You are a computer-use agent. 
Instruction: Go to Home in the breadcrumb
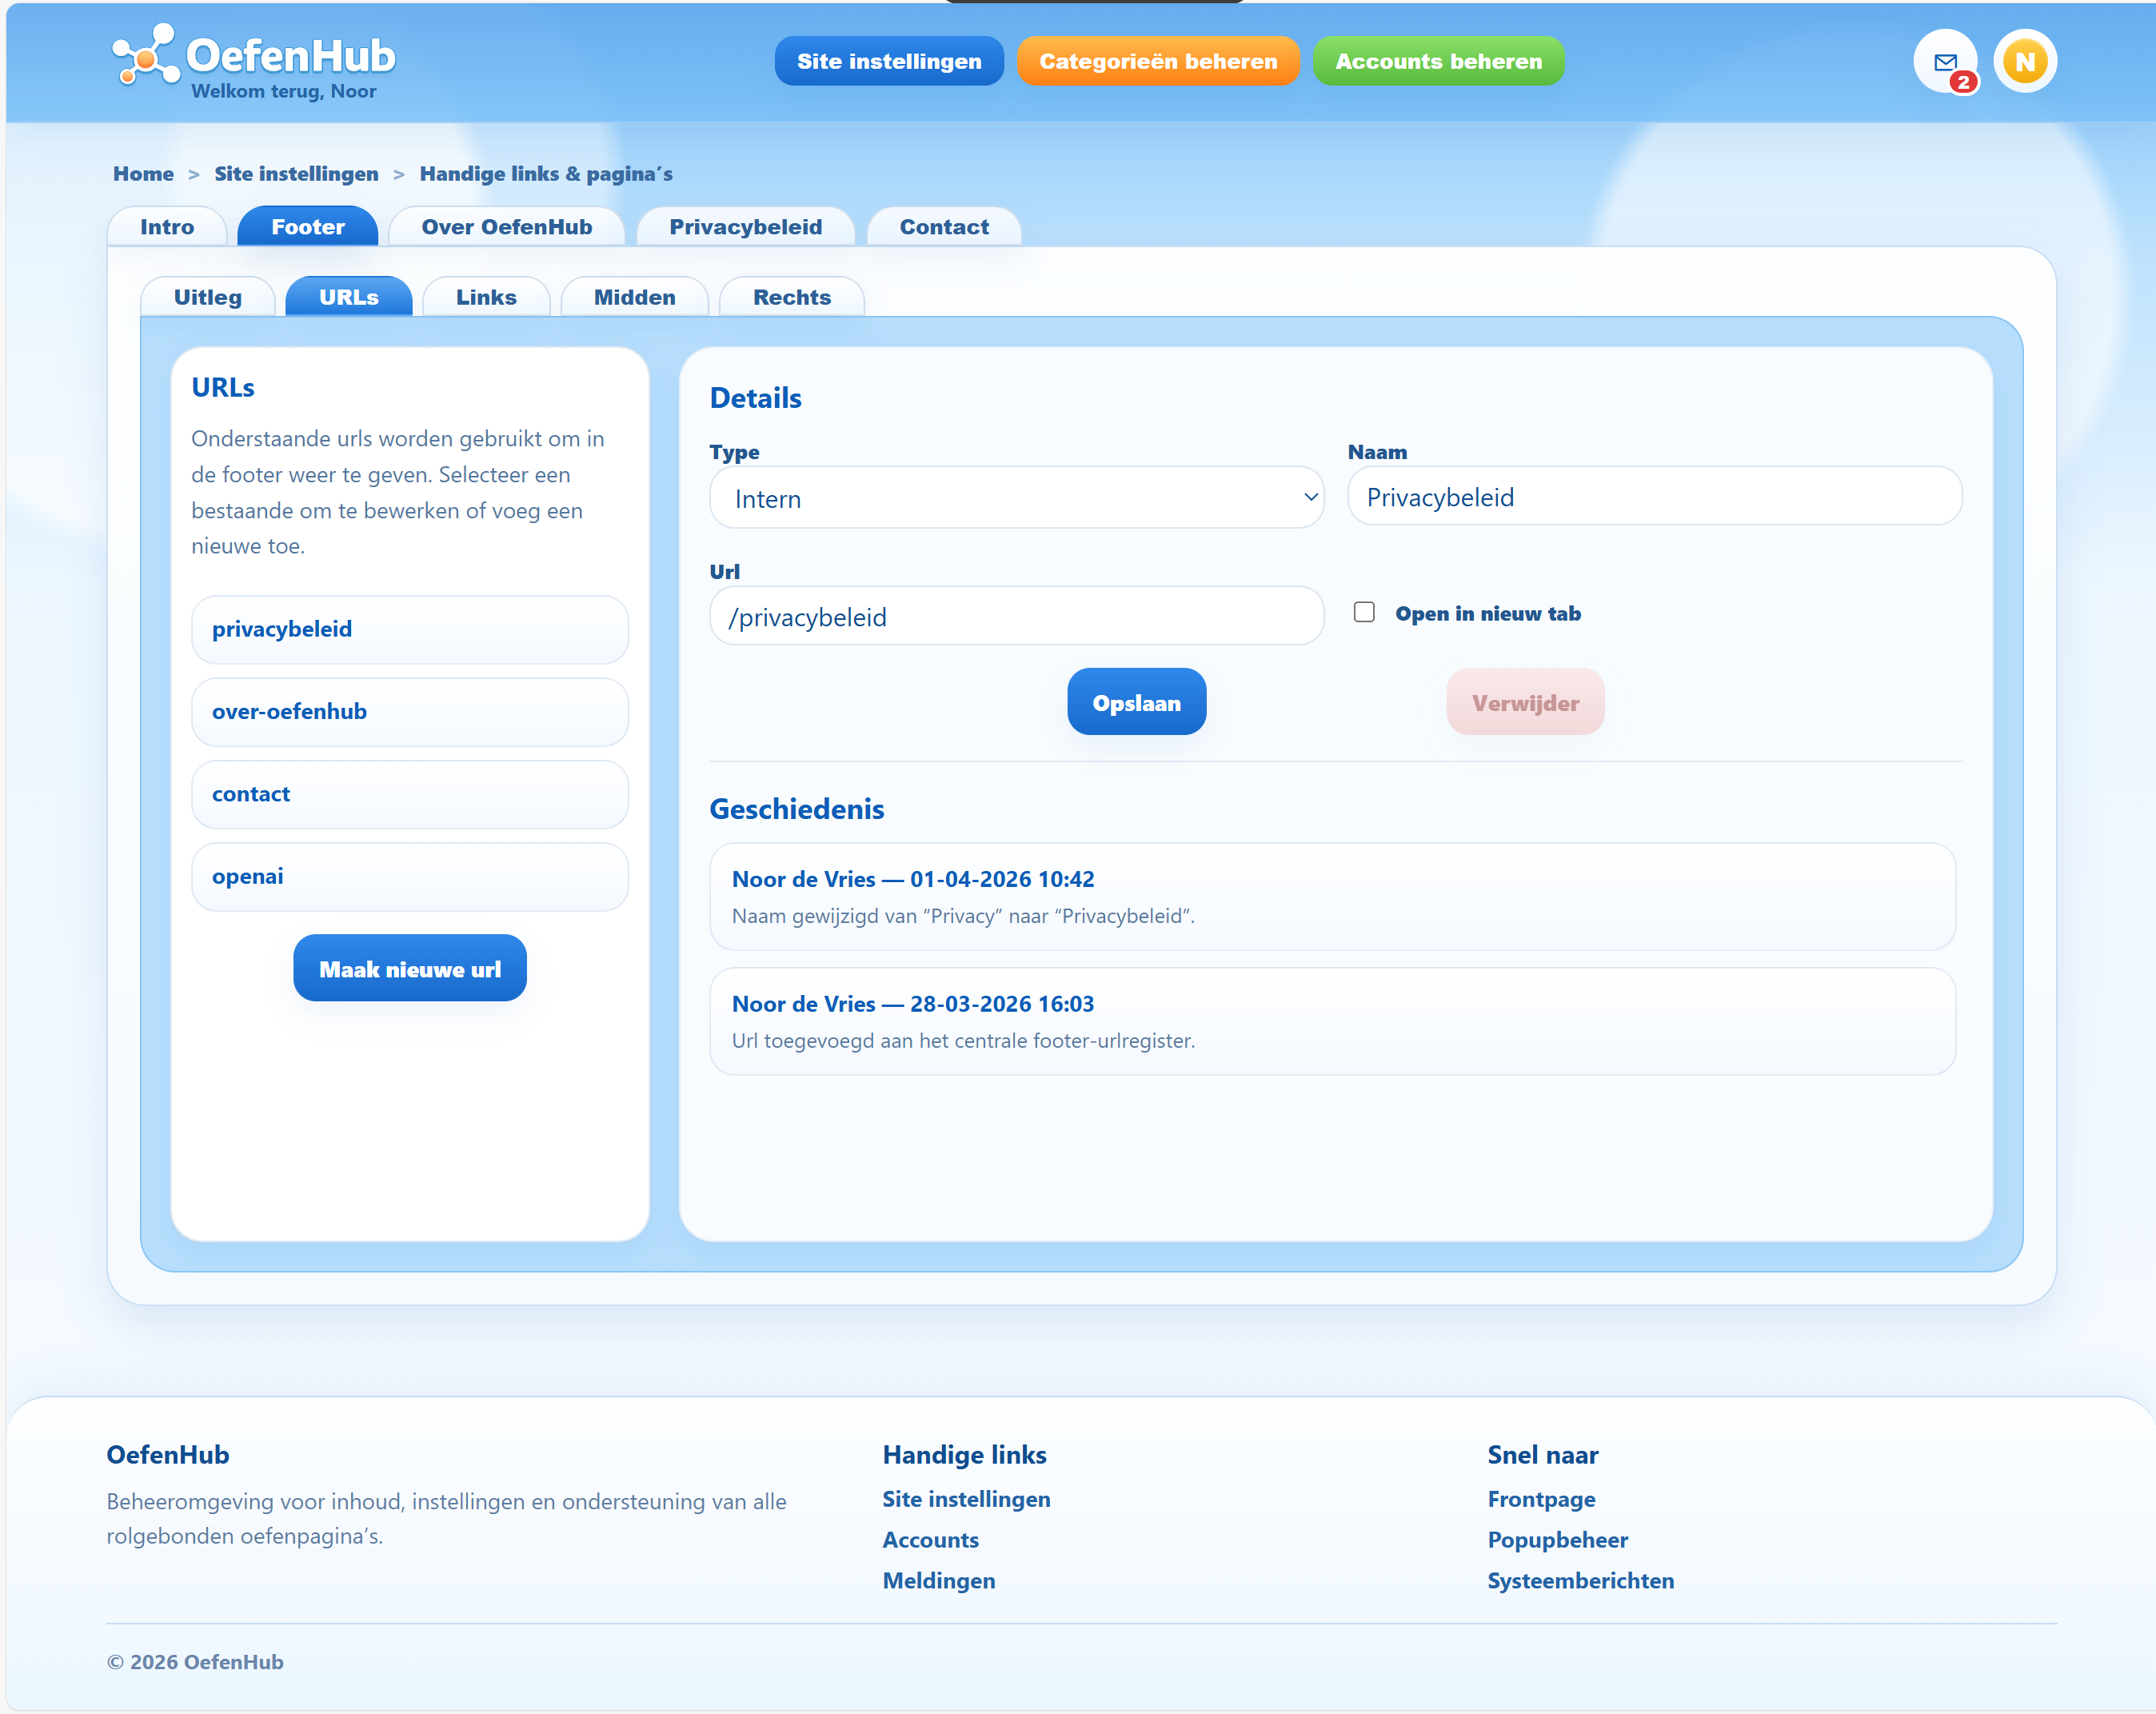point(143,174)
